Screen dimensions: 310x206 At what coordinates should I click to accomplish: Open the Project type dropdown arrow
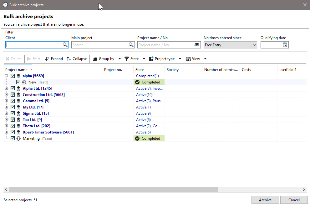point(180,59)
